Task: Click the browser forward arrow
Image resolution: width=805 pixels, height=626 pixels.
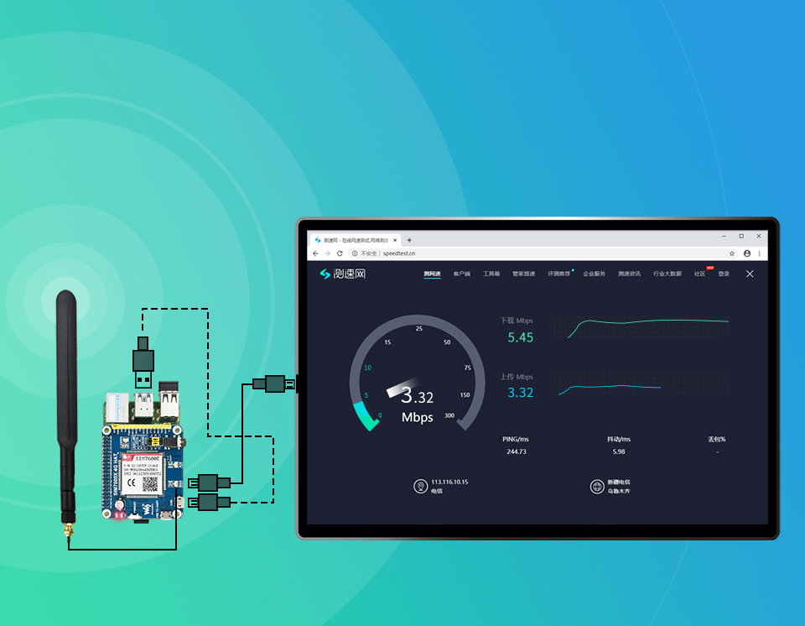Action: [x=327, y=253]
